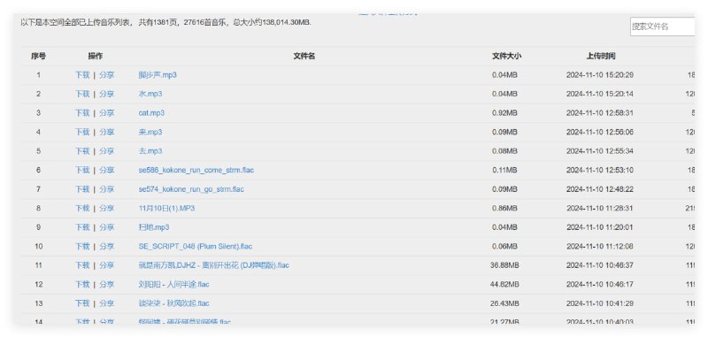Open SE_SCRIPT_048 (Plum Silent).flac file name

[196, 246]
